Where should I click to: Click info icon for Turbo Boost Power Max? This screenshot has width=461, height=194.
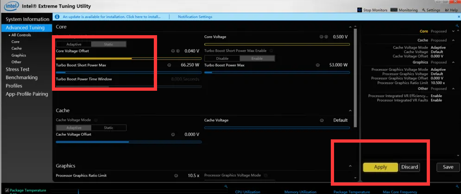coord(317,65)
